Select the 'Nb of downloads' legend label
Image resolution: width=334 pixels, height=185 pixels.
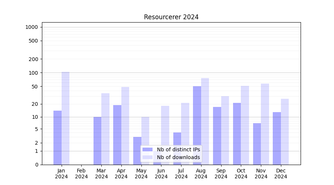178,157
